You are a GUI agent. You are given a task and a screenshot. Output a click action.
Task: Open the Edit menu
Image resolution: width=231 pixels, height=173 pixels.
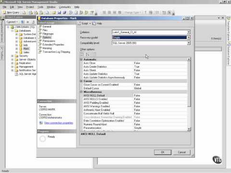coord(12,7)
